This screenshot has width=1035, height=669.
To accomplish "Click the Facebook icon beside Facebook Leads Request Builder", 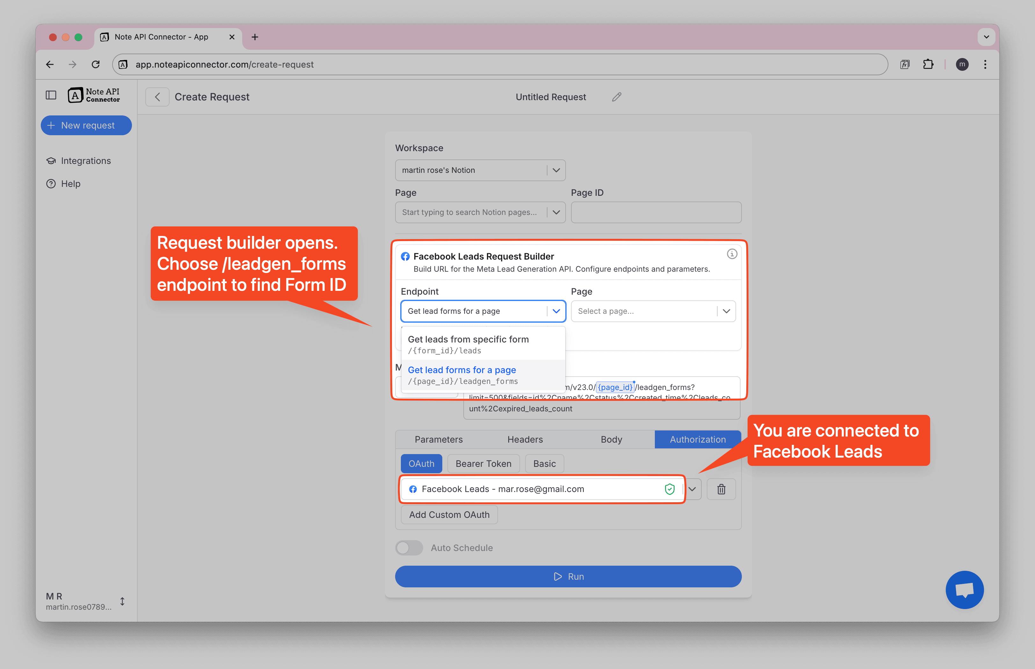I will point(405,256).
